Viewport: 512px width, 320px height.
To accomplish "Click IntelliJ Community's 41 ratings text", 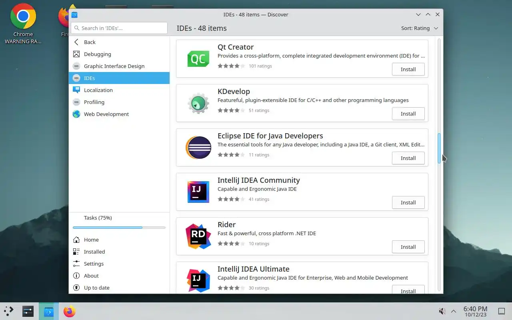I will point(259,199).
